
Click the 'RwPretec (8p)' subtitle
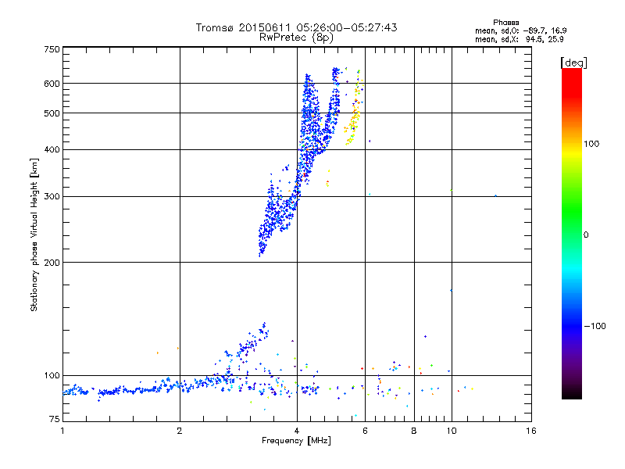tap(296, 38)
